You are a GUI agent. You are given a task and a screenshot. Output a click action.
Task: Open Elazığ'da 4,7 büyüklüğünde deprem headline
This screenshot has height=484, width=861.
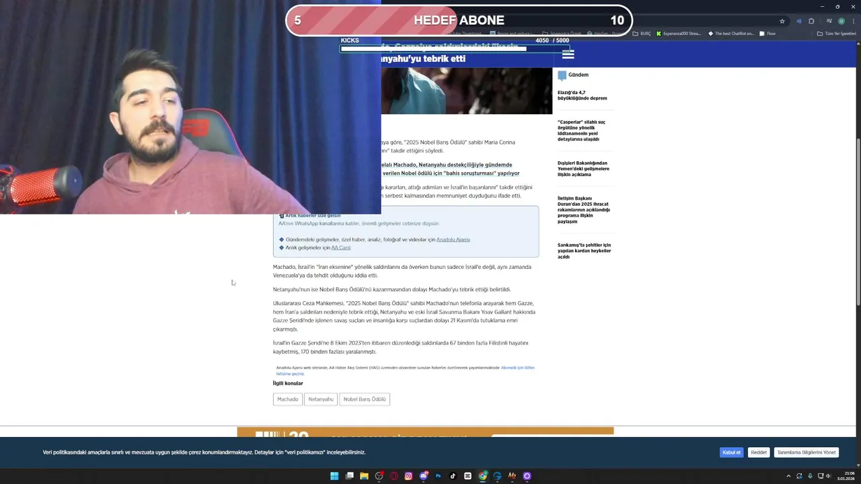(x=582, y=95)
